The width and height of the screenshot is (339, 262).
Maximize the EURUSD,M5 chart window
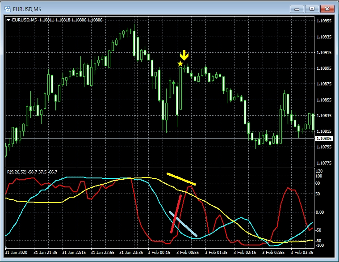tap(312, 8)
